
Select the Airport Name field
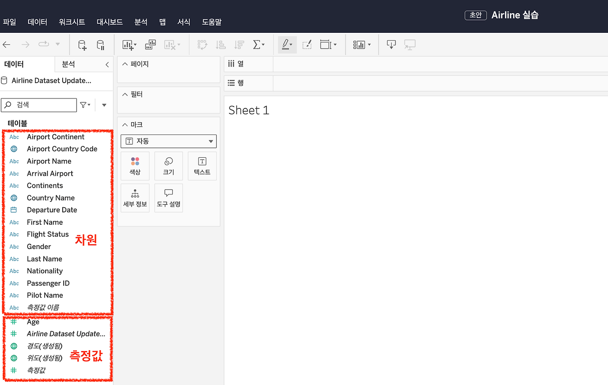[x=49, y=161]
